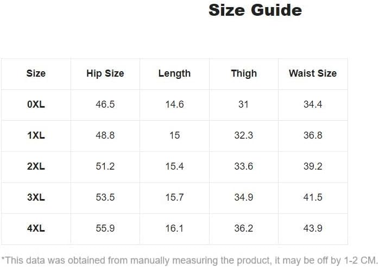
Task: Select the 53.5 hip size cell
Action: 105,197
